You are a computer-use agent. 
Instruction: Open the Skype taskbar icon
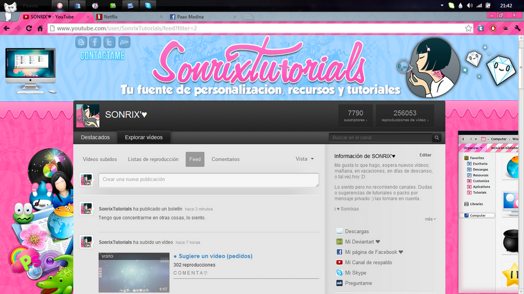pos(148,5)
